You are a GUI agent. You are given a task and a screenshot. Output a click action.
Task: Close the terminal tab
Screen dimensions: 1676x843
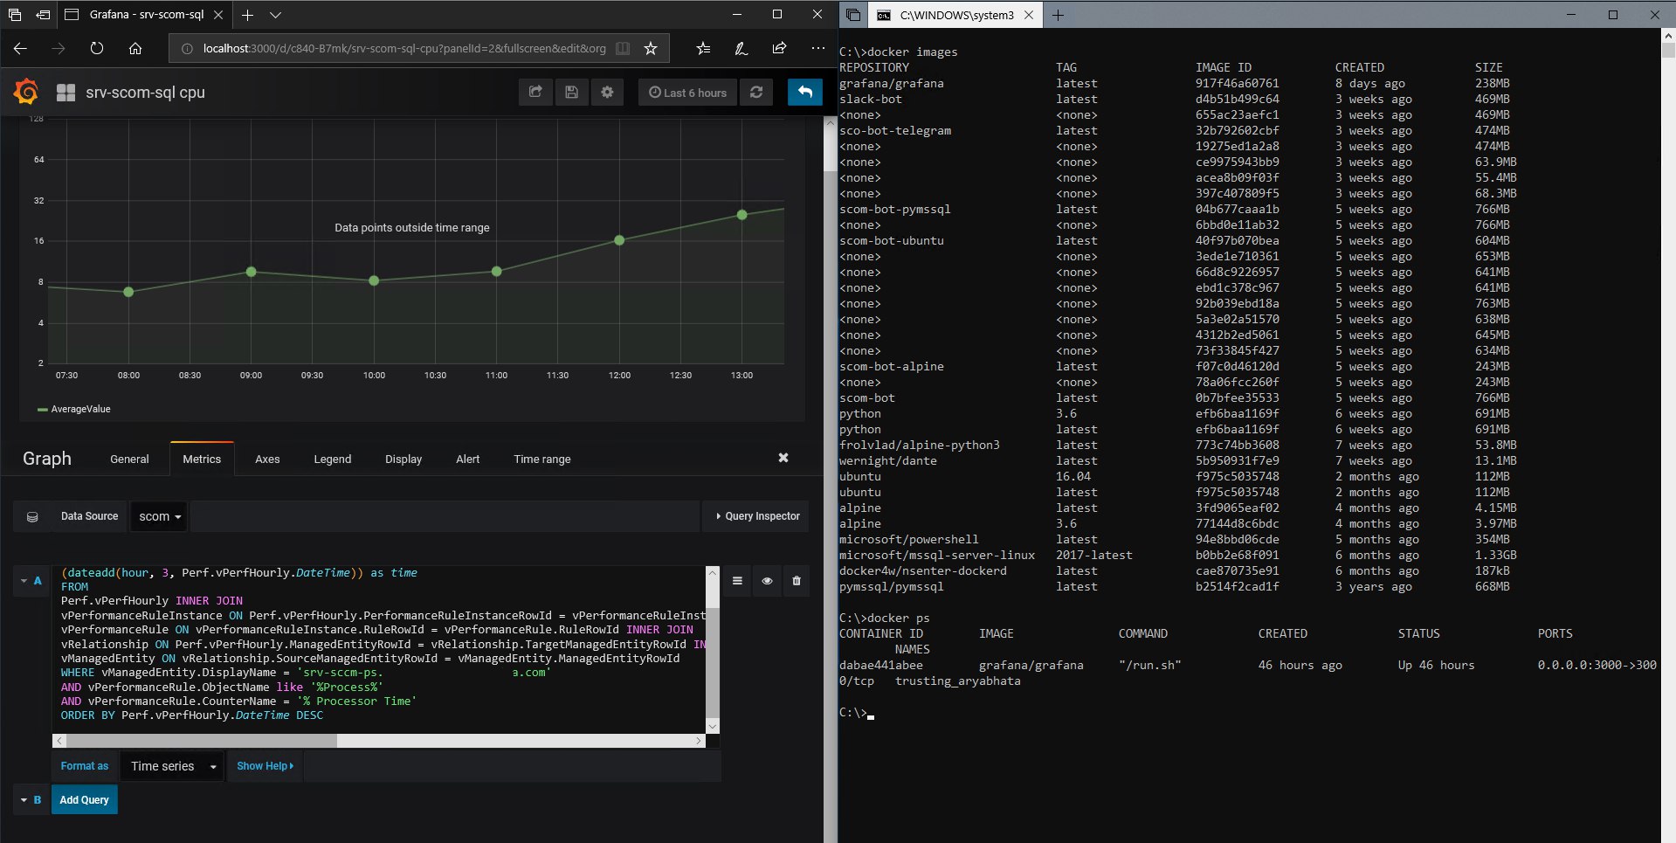click(1029, 15)
